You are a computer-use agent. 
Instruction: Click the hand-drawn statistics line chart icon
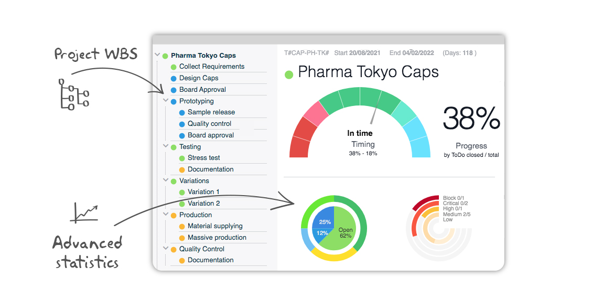(86, 212)
